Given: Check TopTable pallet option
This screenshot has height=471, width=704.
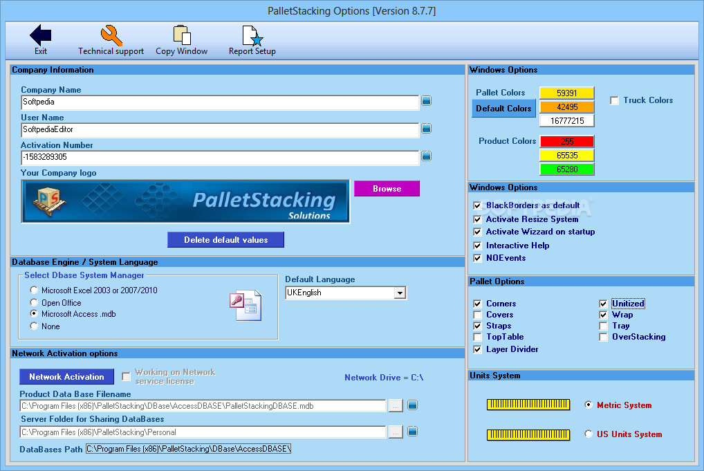Looking at the screenshot, I should [477, 337].
